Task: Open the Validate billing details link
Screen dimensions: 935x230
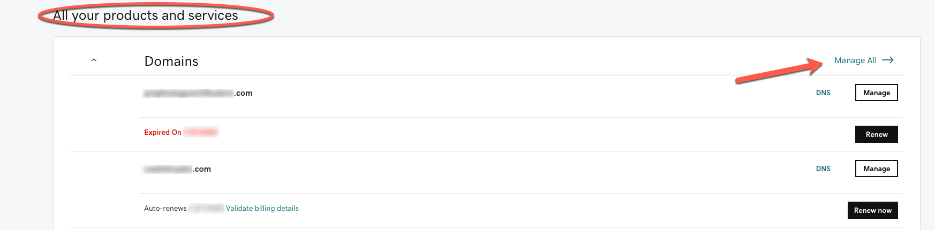Action: click(262, 208)
